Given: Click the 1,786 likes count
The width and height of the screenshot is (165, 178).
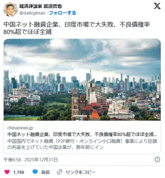Looking at the screenshot, I should [19, 172].
